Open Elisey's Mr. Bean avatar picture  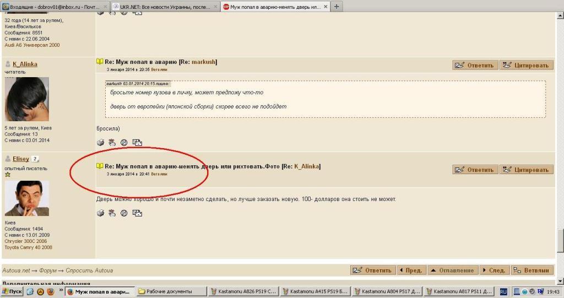coord(26,198)
